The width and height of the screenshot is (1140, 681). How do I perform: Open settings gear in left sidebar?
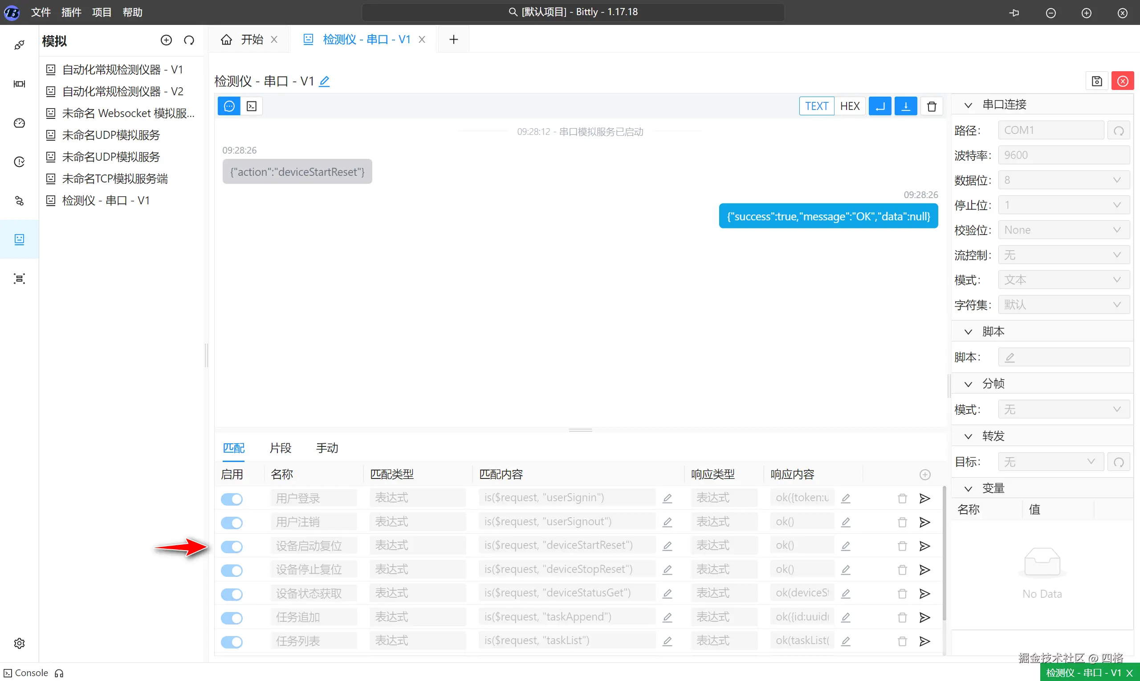[19, 643]
